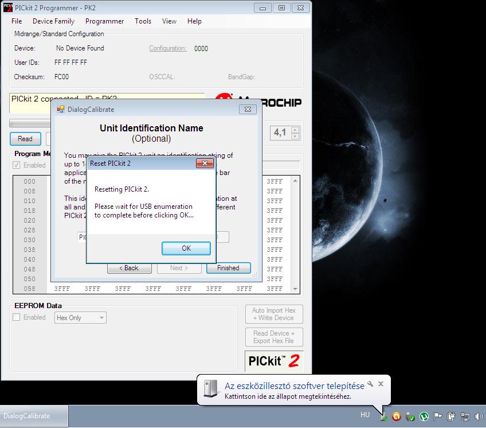Click the driver installation balloon title
Viewport: 486px width, 428px height.
pyautogui.click(x=295, y=386)
